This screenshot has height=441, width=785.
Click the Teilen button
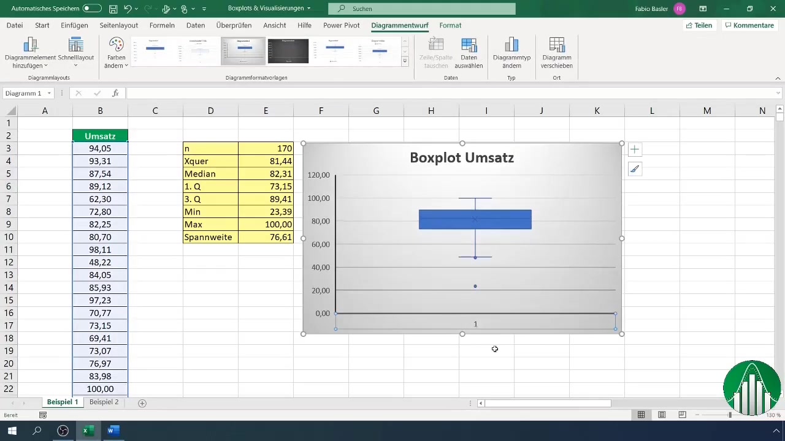pyautogui.click(x=699, y=25)
